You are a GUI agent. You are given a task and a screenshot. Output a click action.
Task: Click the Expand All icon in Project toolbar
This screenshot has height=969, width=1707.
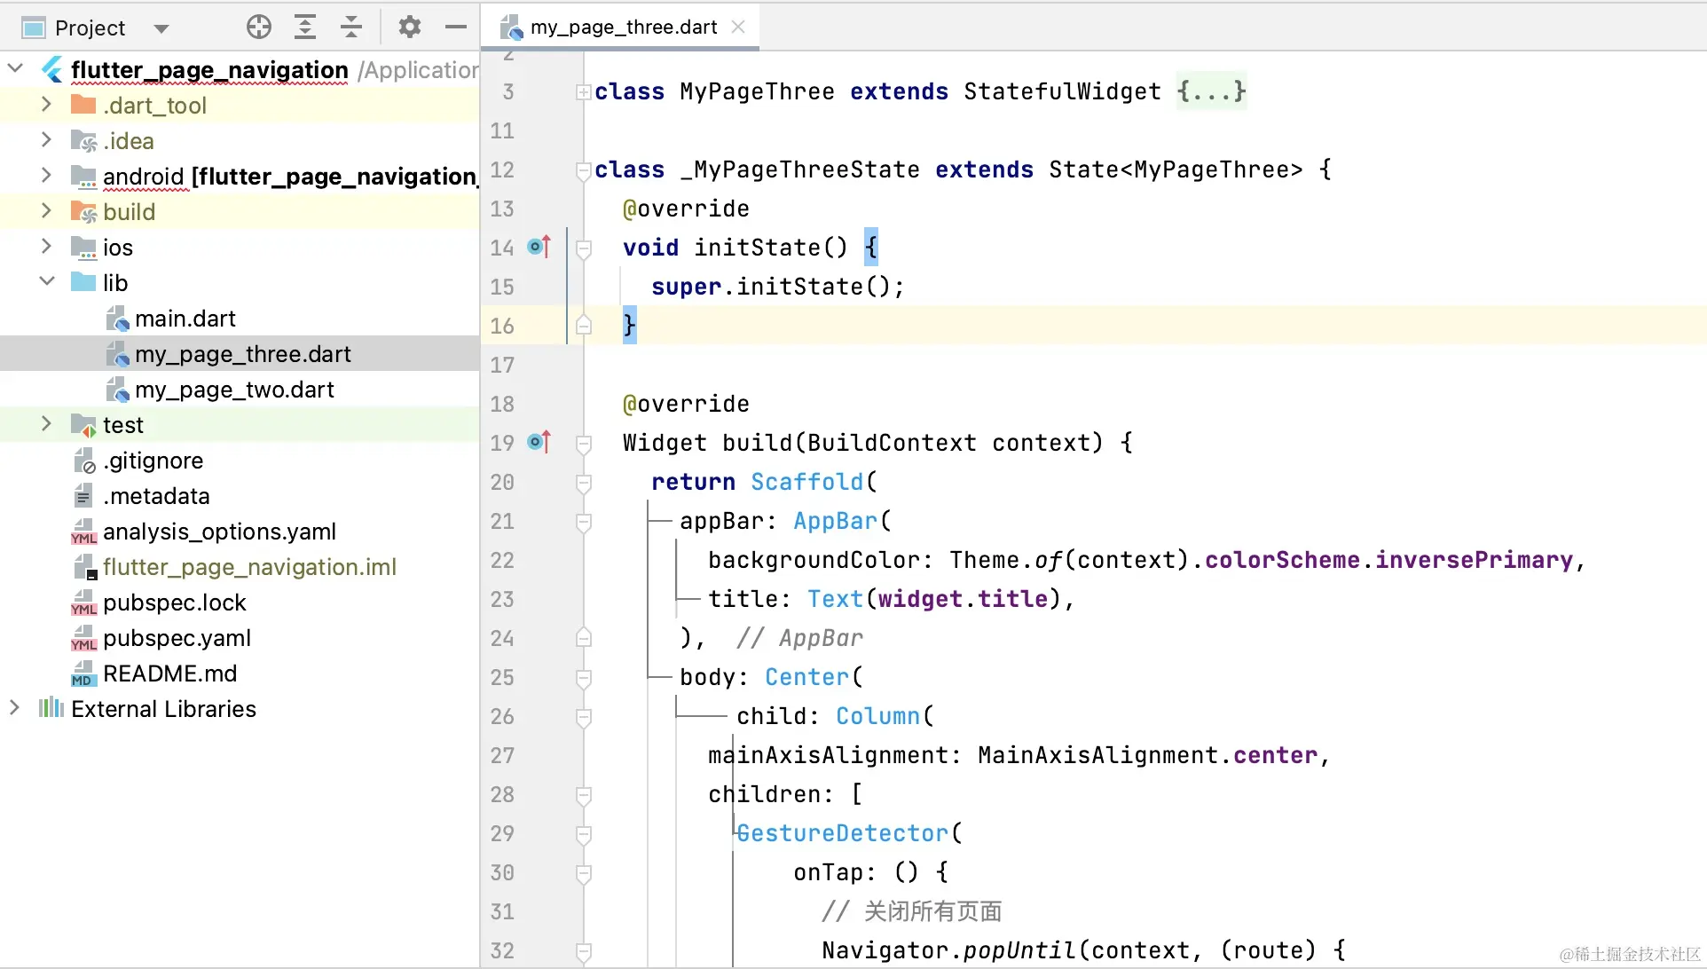click(x=305, y=28)
